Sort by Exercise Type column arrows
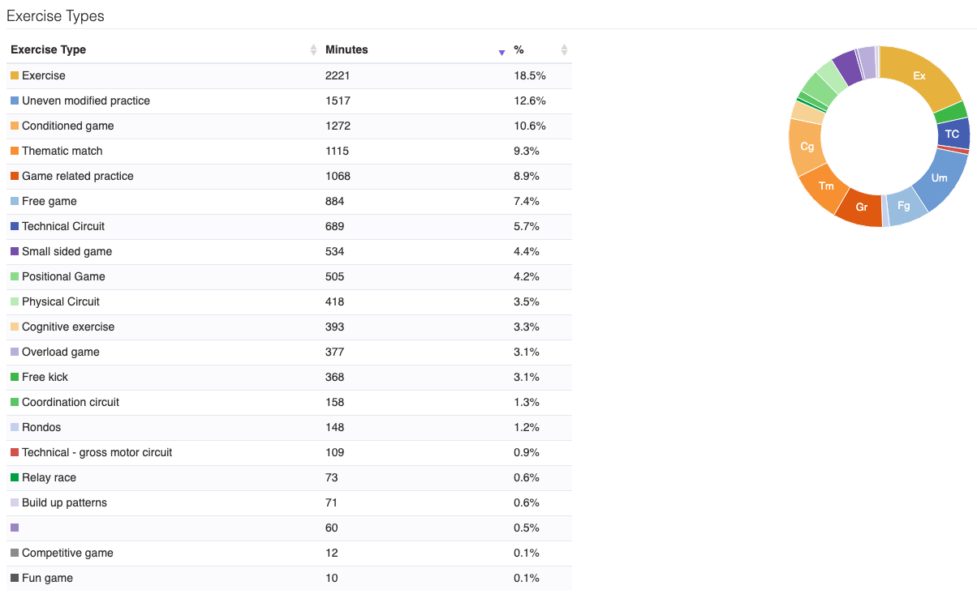The height and width of the screenshot is (594, 977). (x=313, y=50)
